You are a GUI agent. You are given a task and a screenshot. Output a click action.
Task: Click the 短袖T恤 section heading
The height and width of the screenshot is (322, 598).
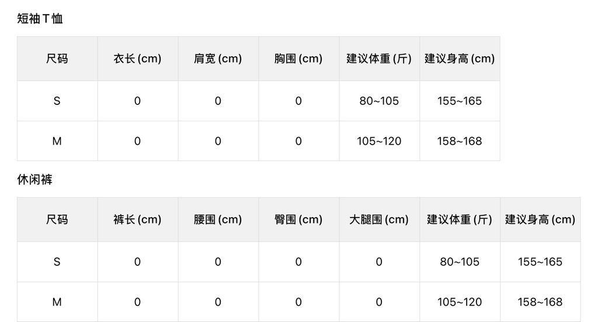click(x=40, y=18)
